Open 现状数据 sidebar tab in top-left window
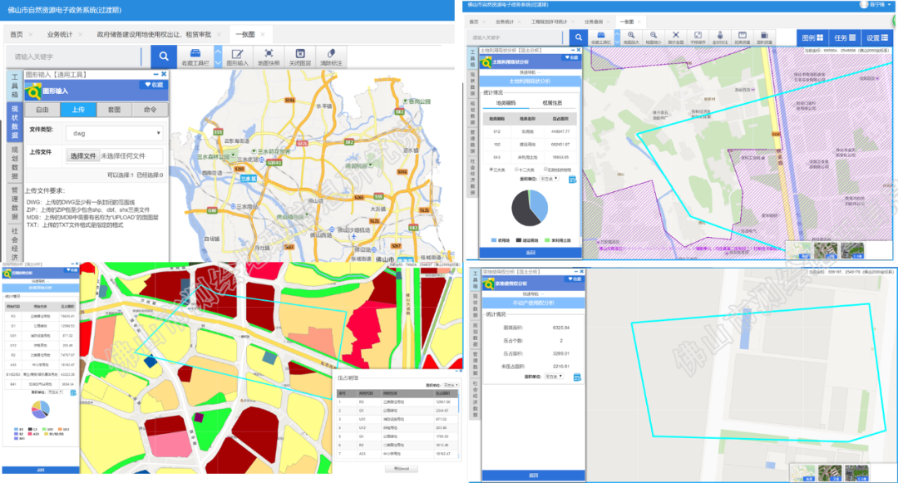 click(x=15, y=122)
